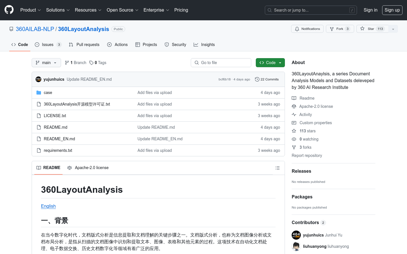Open the Pricing page
Screen dimensions: 407x254
pos(181,10)
